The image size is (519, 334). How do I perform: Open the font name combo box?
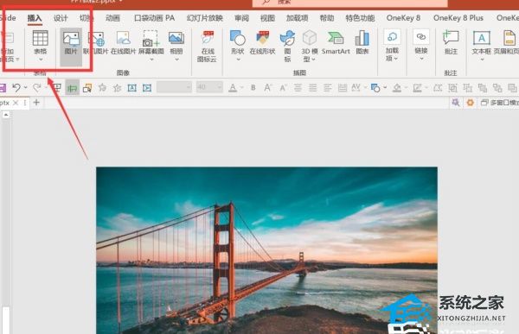click(x=175, y=87)
